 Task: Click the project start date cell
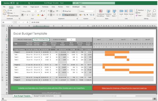41,40
